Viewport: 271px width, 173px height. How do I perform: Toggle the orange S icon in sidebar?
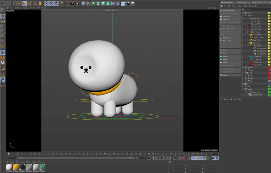3,57
